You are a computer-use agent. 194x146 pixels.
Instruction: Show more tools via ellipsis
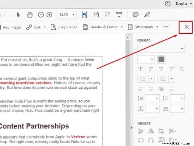click(166, 27)
